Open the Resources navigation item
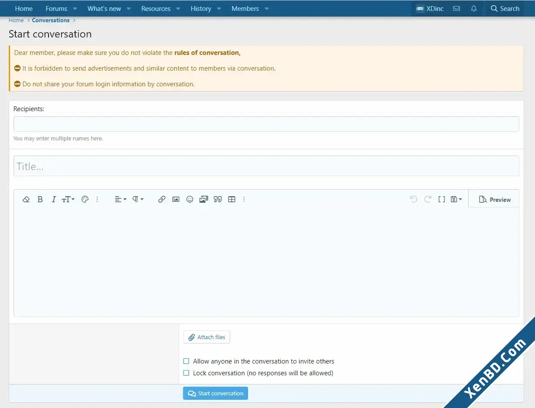The image size is (535, 408). pos(156,9)
